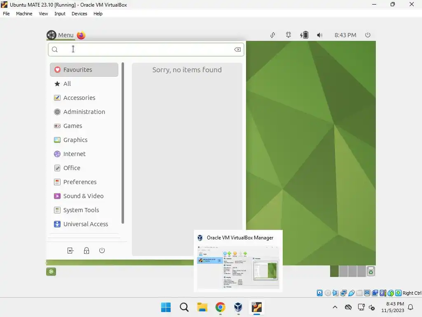
Task: Click the Lock Screen padlock icon
Action: (87, 251)
